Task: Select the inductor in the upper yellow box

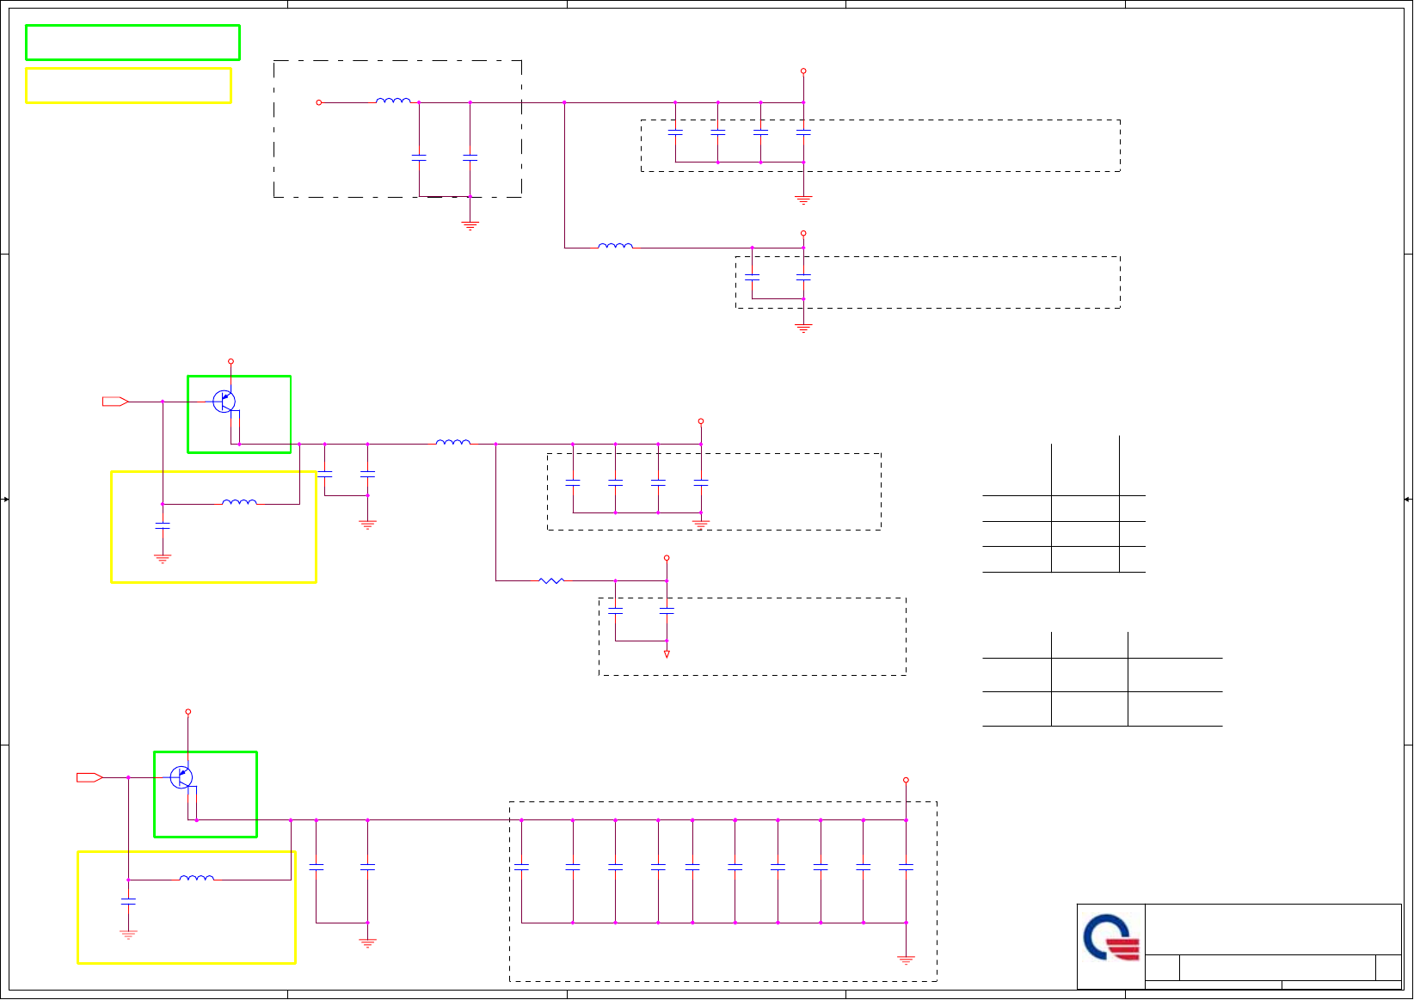Action: pos(239,502)
